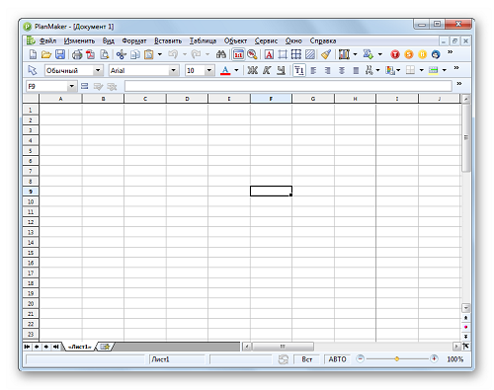Set actual size with the 1:1 icon

pos(238,54)
